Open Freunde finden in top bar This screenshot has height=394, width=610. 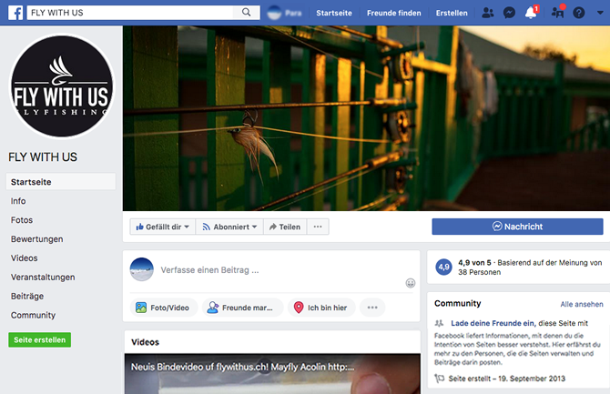(393, 13)
